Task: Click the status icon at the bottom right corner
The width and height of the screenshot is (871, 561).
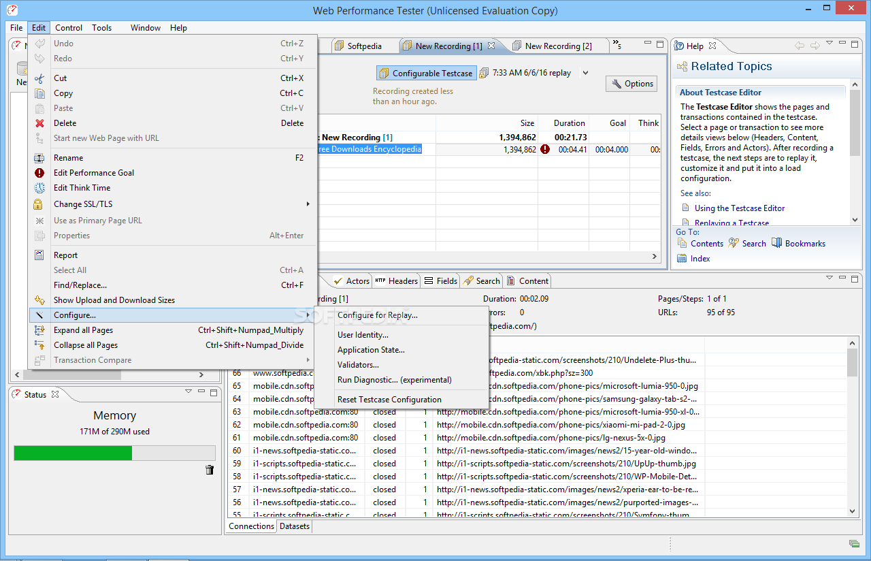Action: (854, 543)
